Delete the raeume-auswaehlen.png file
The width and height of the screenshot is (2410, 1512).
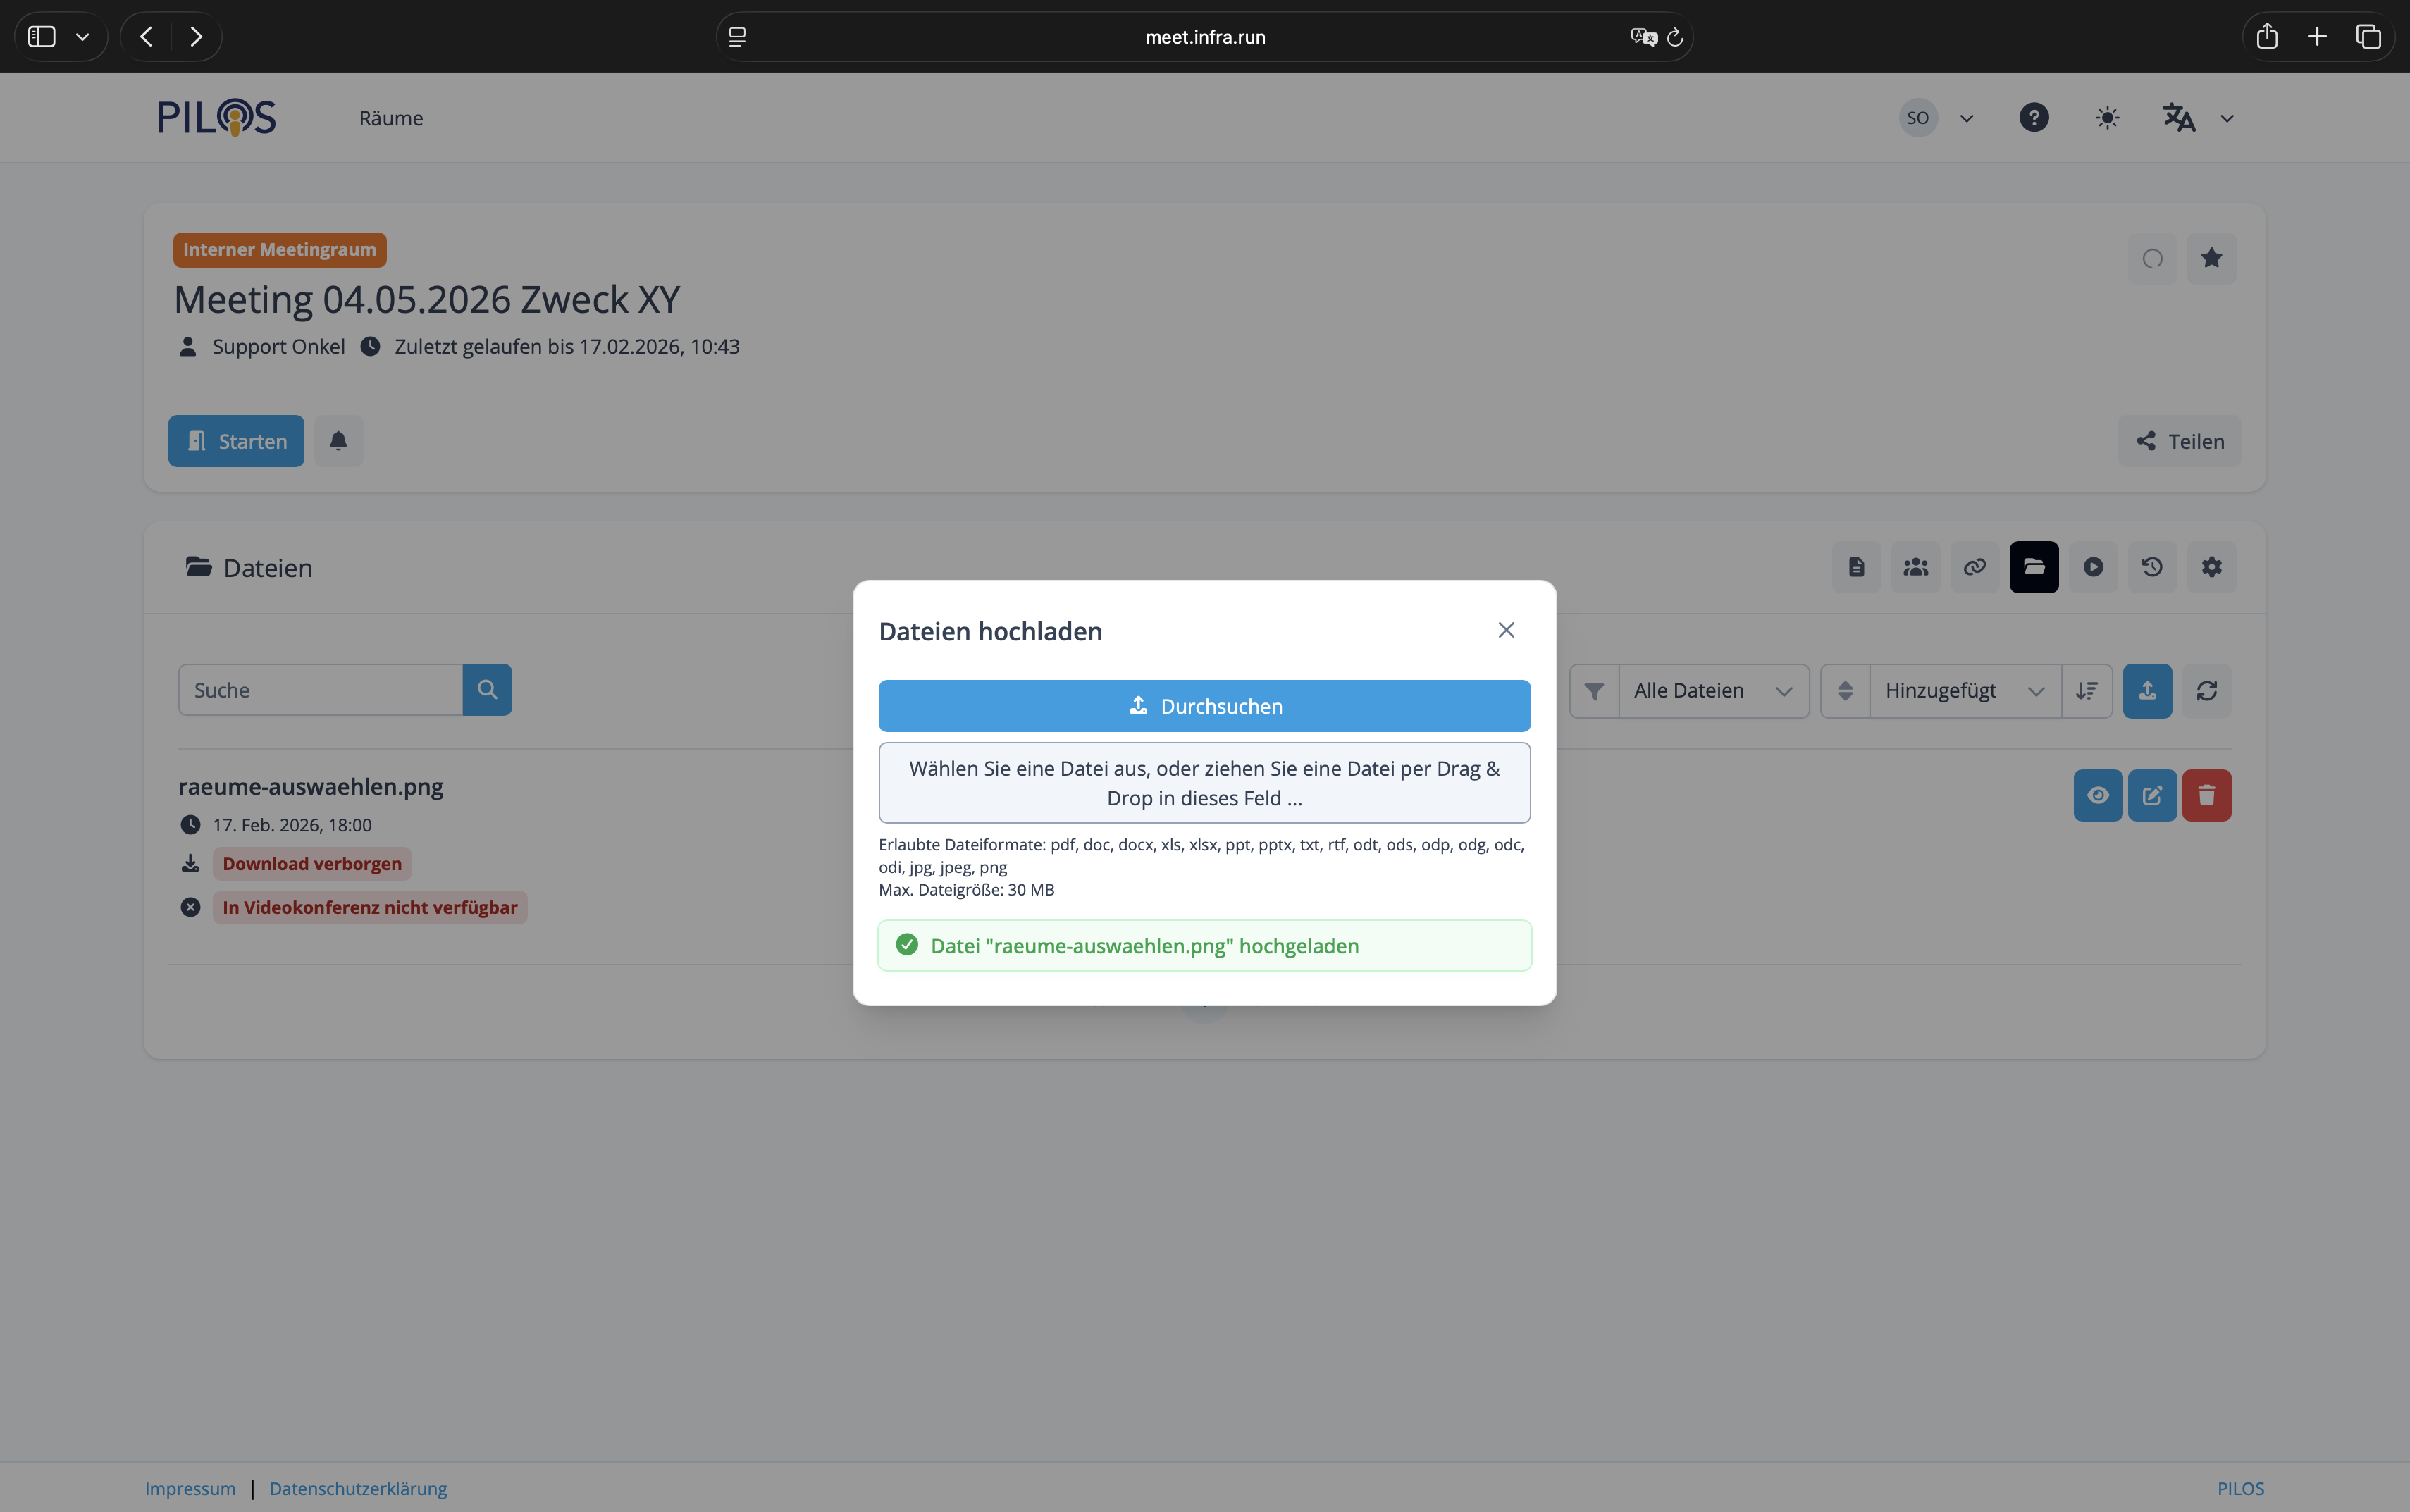pos(2206,795)
